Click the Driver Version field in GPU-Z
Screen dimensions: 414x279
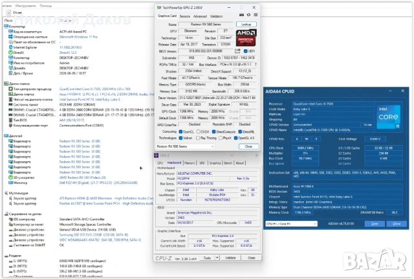click(217, 98)
